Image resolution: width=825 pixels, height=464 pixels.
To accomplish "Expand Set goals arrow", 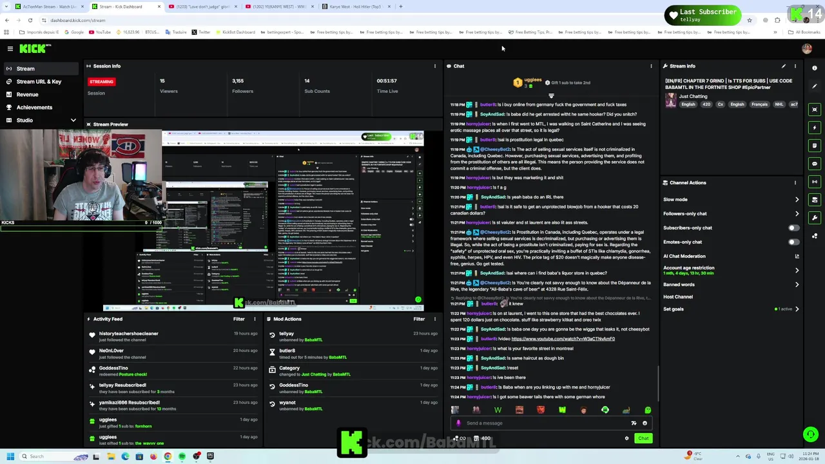I will coord(797,309).
